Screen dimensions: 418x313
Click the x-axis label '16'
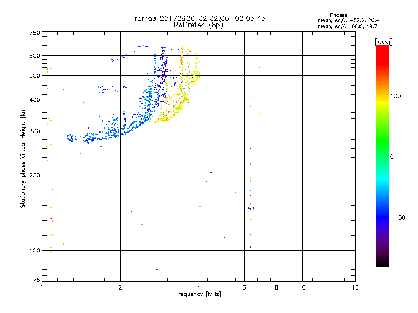click(355, 287)
